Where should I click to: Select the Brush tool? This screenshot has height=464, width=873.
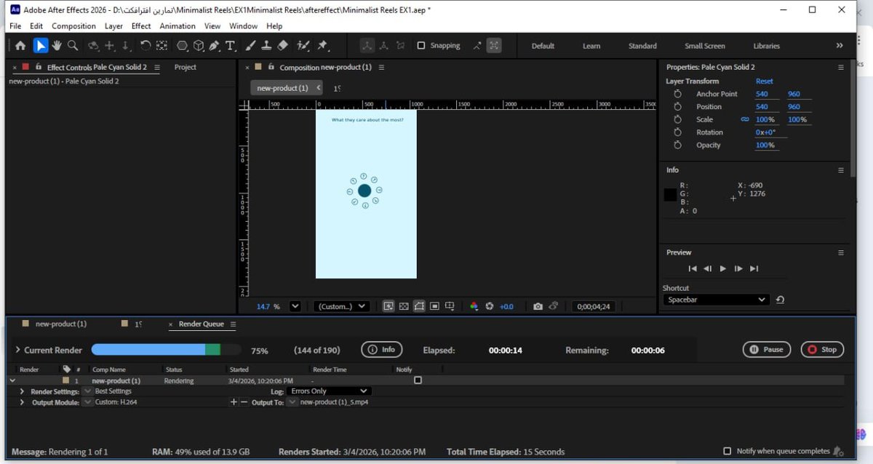[250, 46]
